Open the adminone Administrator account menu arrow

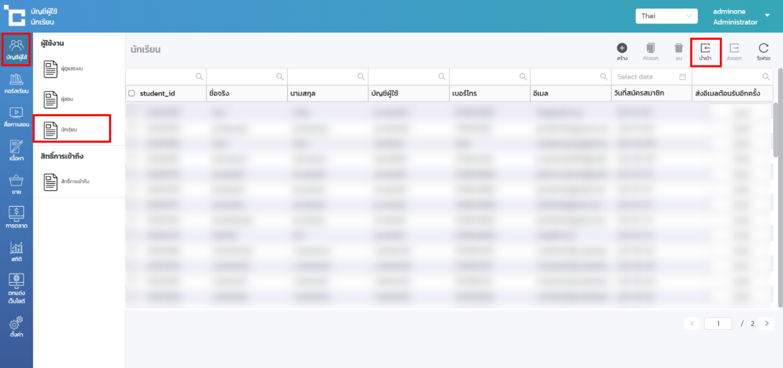tap(767, 16)
